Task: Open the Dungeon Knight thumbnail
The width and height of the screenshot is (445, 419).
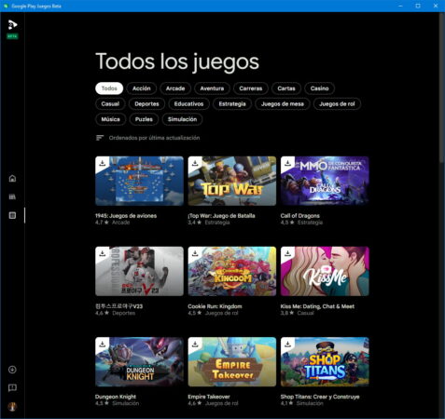Action: 139,362
